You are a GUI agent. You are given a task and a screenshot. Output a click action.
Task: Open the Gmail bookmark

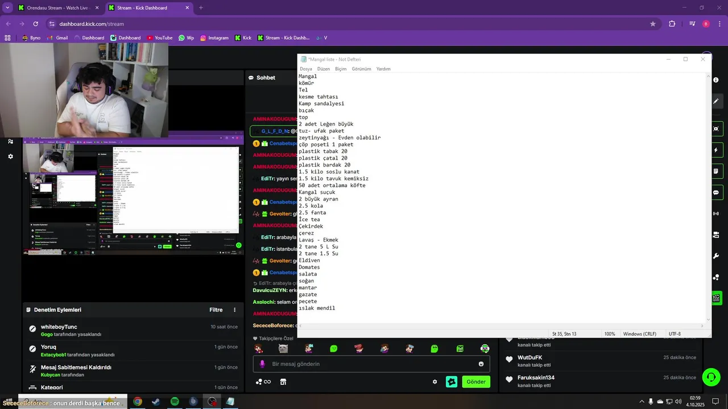[x=57, y=38]
